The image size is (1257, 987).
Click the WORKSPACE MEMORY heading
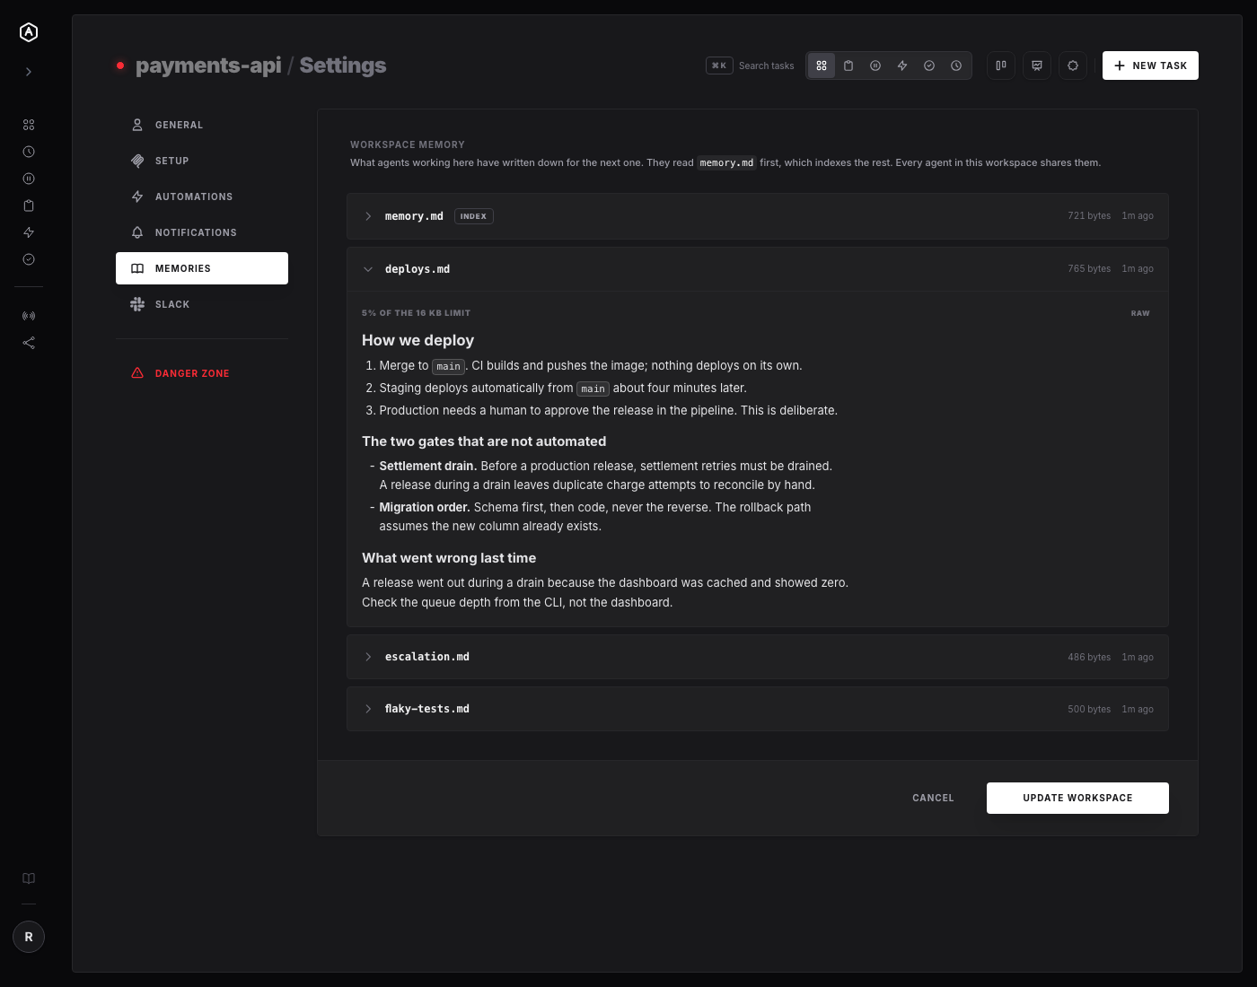pos(408,144)
